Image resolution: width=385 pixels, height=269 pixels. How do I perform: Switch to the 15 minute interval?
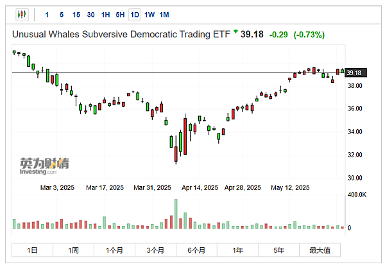76,15
